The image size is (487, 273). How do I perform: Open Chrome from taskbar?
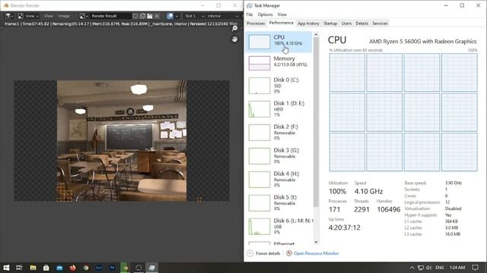[x=86, y=268]
